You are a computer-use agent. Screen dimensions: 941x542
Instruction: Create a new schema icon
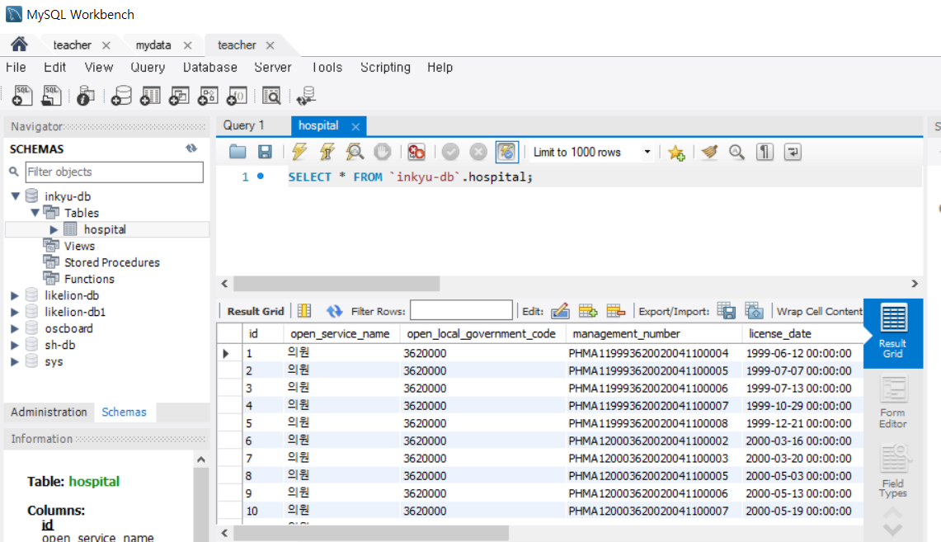click(x=120, y=96)
